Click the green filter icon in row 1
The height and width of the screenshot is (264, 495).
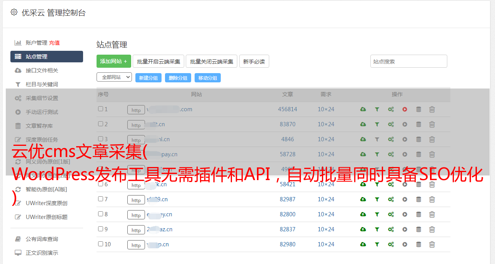pyautogui.click(x=377, y=109)
